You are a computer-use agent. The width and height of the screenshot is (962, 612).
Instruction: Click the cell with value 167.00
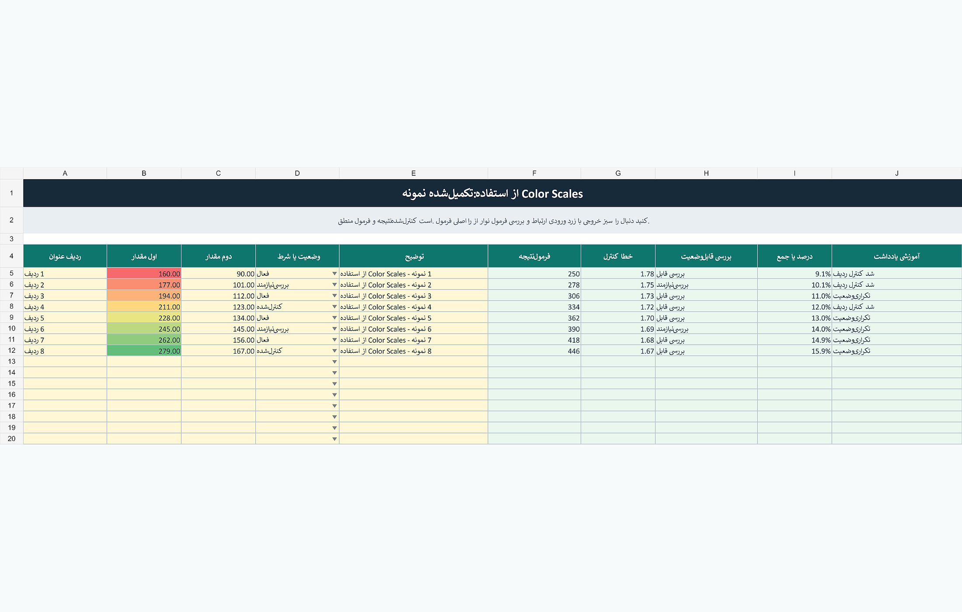[218, 351]
